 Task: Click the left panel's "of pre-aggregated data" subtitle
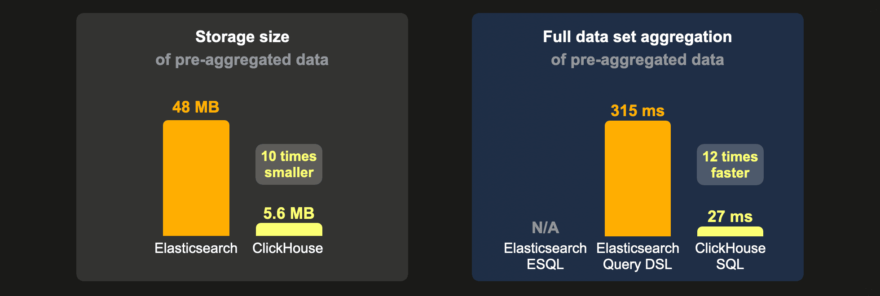point(242,60)
